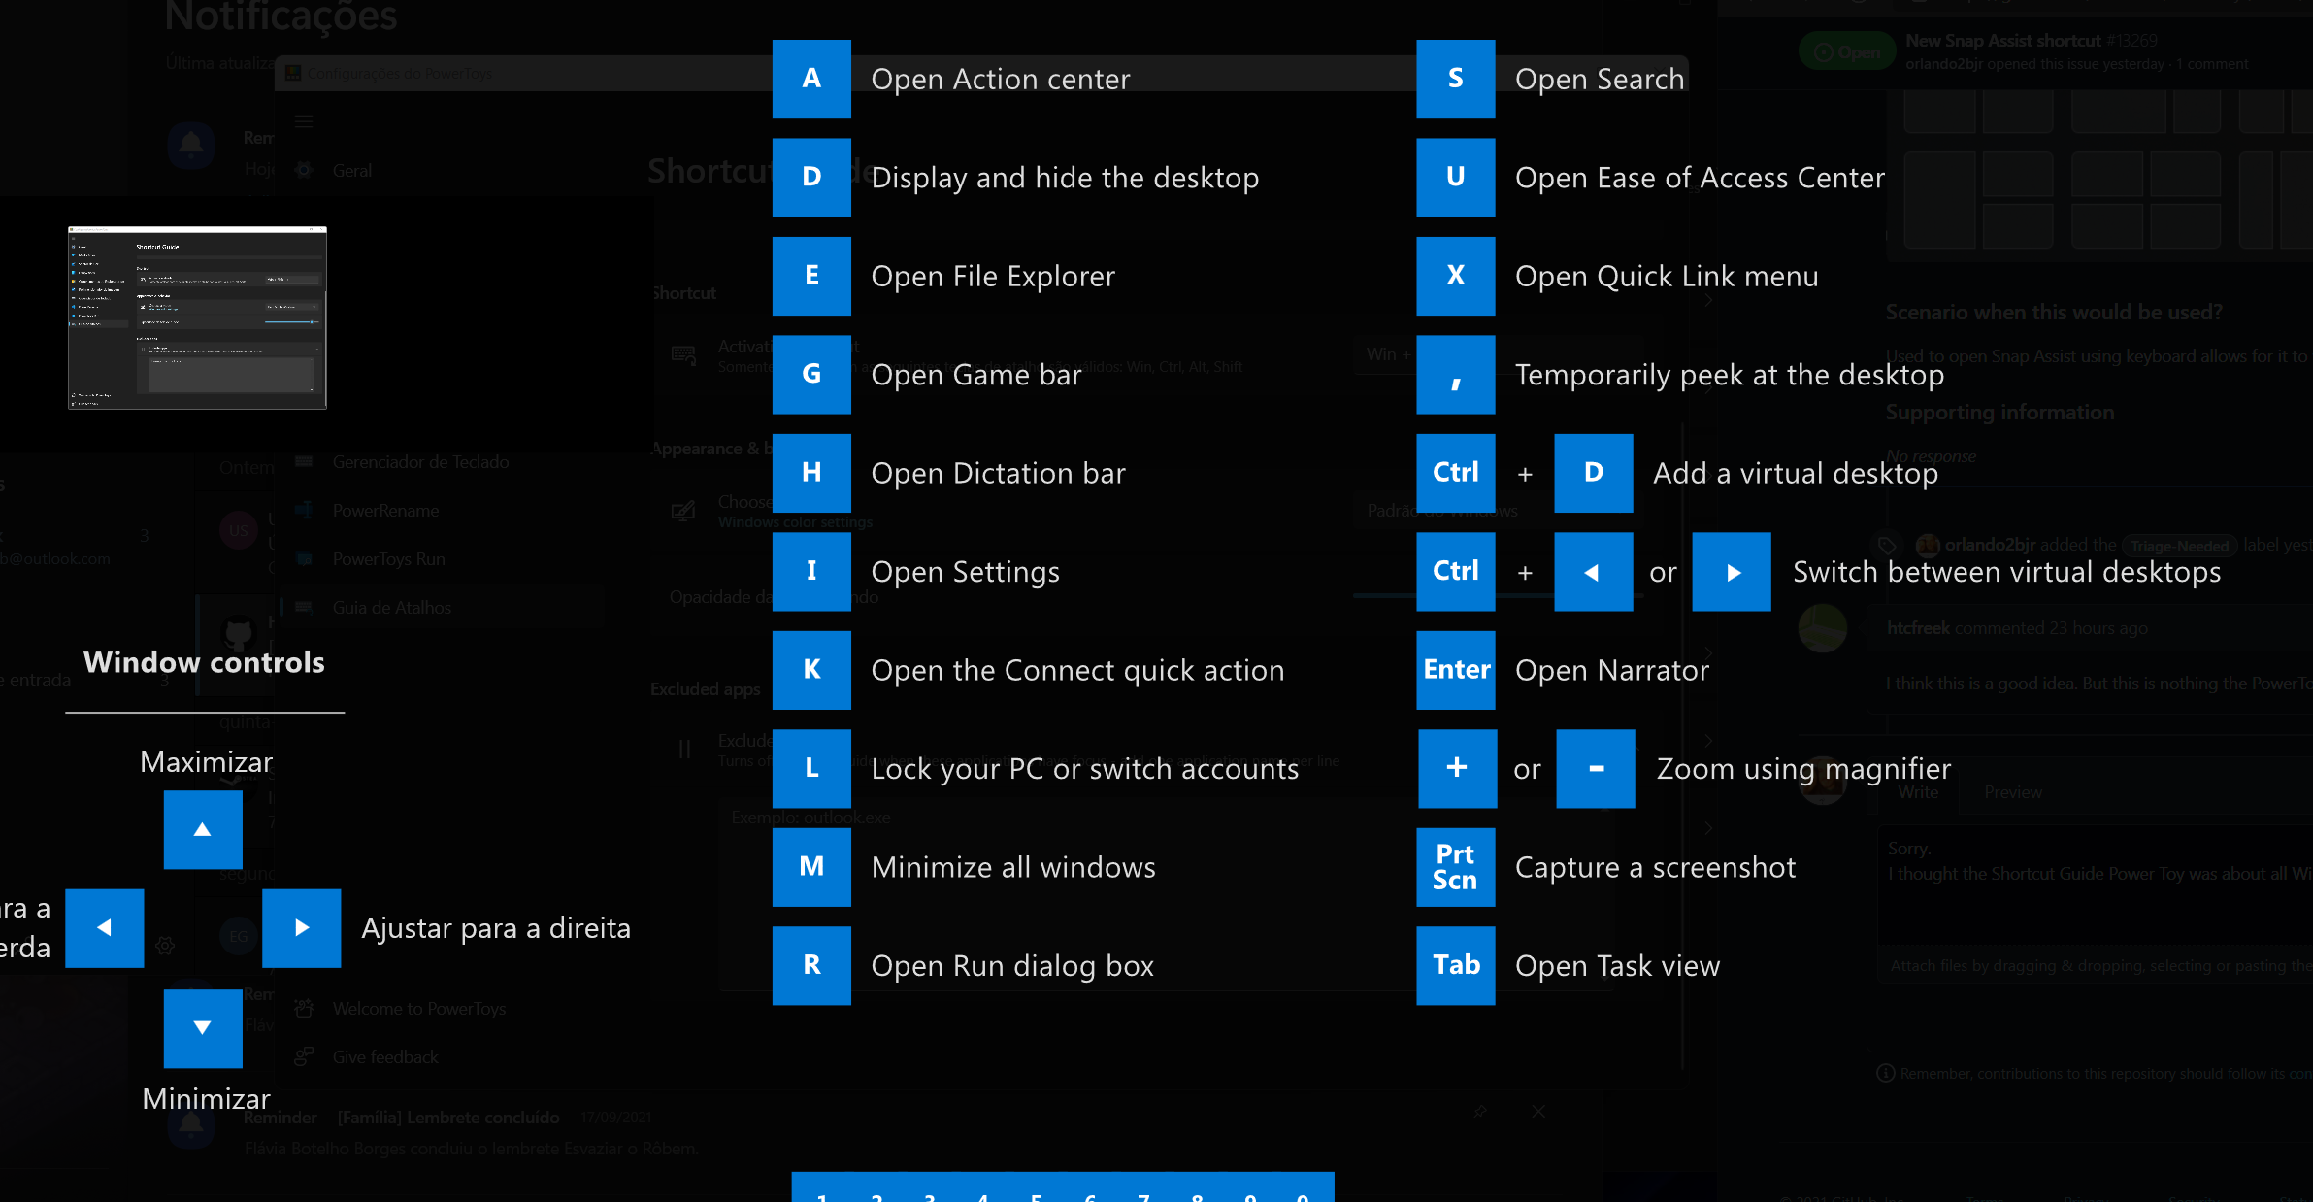
Task: Open the hamburger navigation menu in PowerToys settings
Action: [x=303, y=120]
